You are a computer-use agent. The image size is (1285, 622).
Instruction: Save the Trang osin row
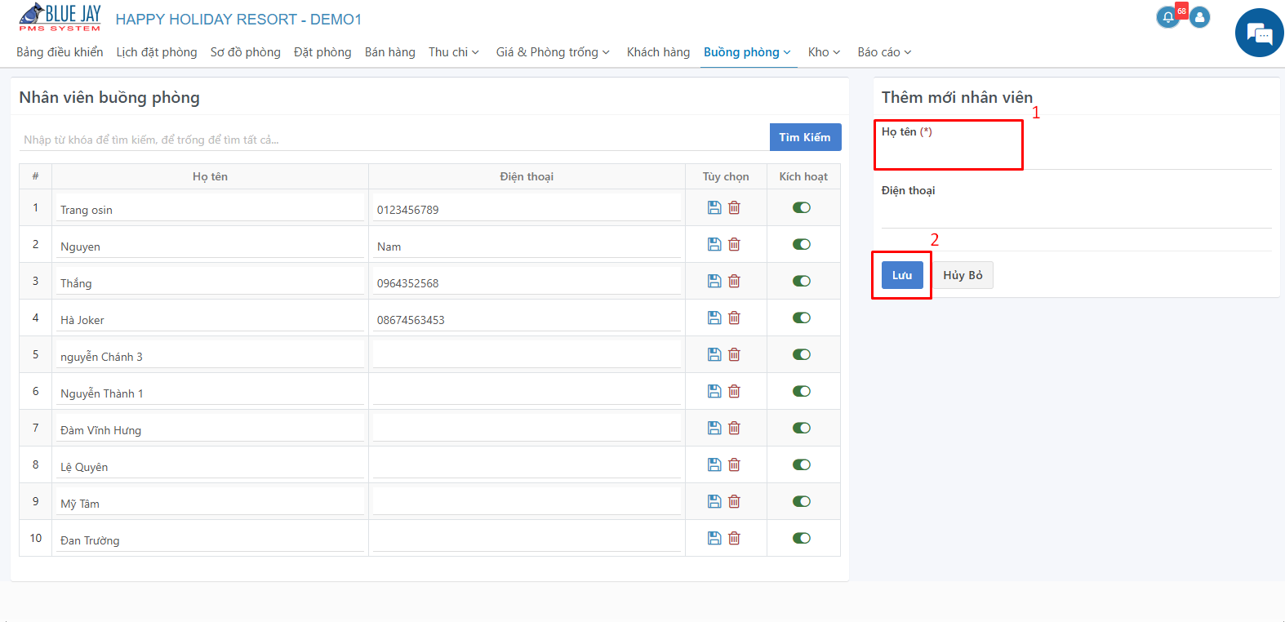(x=714, y=207)
